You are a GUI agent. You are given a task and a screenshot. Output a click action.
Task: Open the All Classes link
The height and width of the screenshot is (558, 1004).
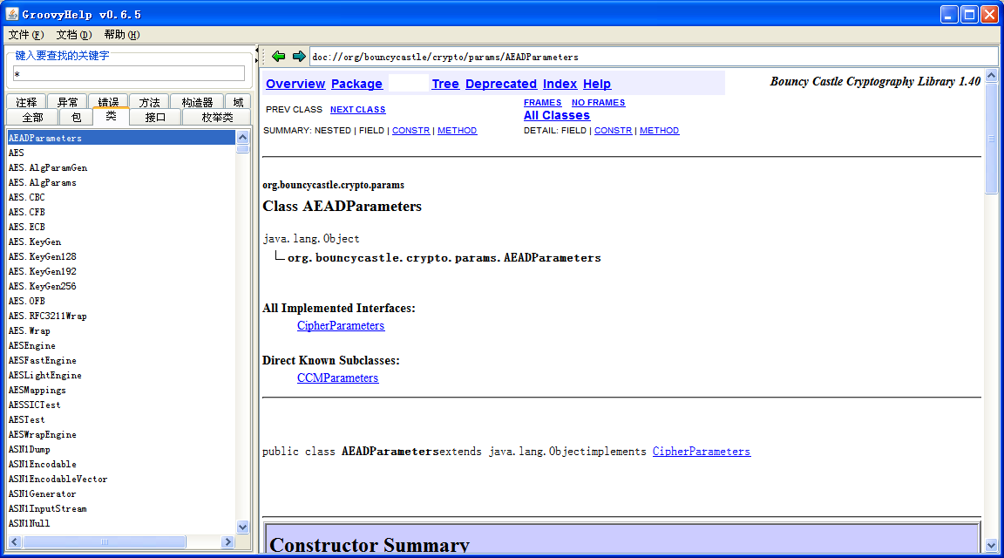pyautogui.click(x=557, y=115)
